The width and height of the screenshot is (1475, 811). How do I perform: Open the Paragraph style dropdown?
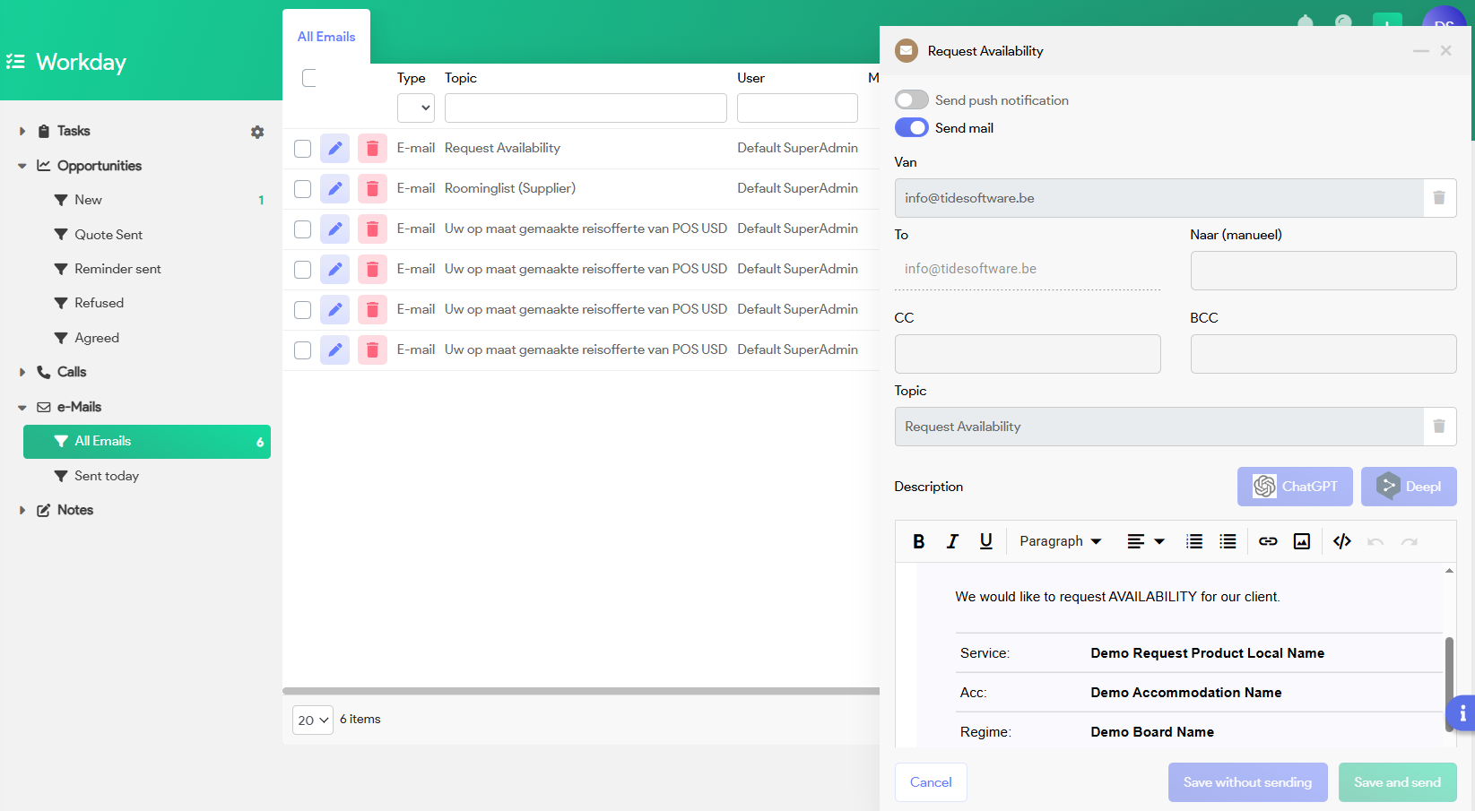(x=1060, y=541)
